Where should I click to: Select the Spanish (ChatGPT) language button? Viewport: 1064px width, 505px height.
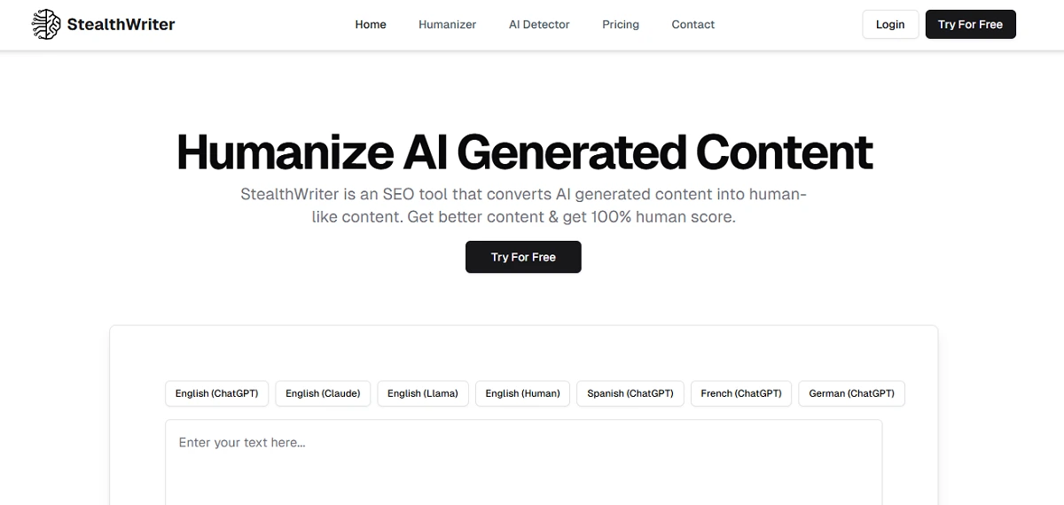630,393
